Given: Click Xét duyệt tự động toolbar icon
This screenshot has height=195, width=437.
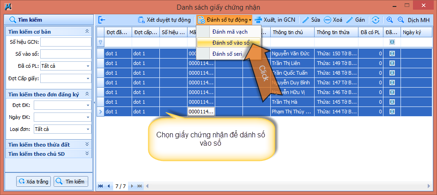Looking at the screenshot, I should [141, 20].
